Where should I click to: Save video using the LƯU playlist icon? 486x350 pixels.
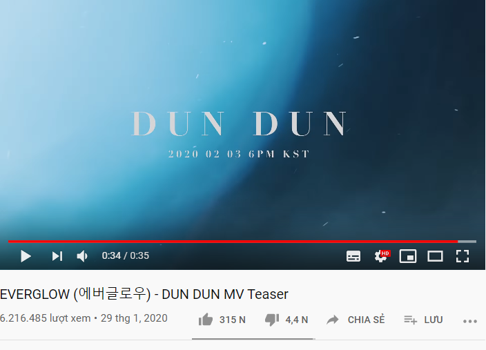click(410, 320)
